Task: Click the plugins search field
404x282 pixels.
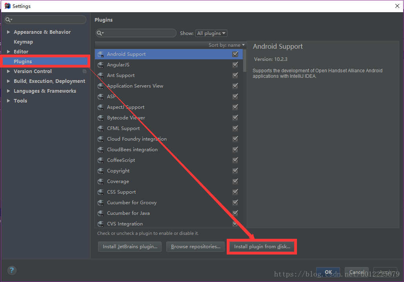Action: 136,33
